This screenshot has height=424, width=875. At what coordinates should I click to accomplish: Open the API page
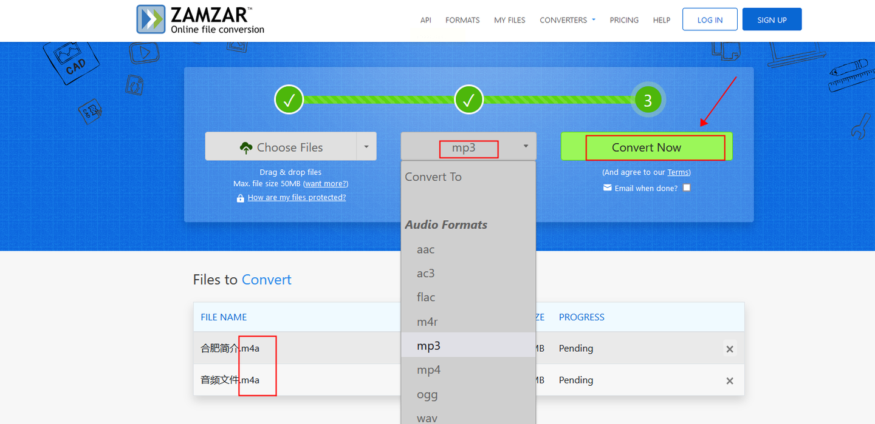tap(426, 20)
